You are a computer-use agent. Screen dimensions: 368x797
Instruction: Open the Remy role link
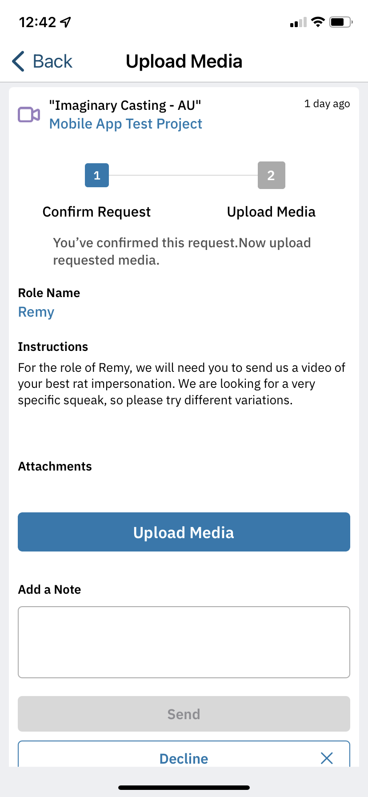pyautogui.click(x=36, y=312)
